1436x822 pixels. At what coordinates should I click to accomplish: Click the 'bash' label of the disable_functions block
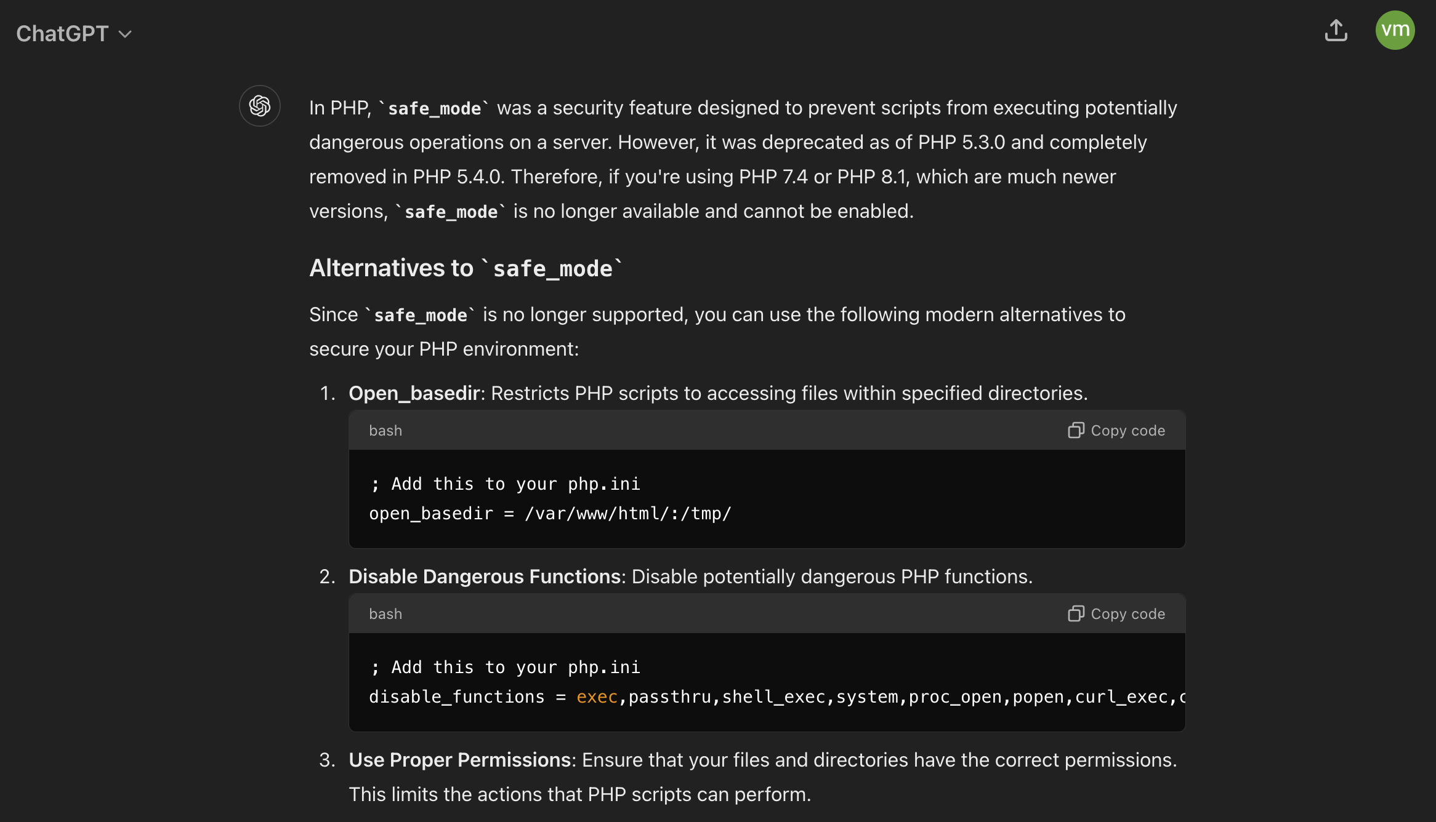tap(385, 614)
